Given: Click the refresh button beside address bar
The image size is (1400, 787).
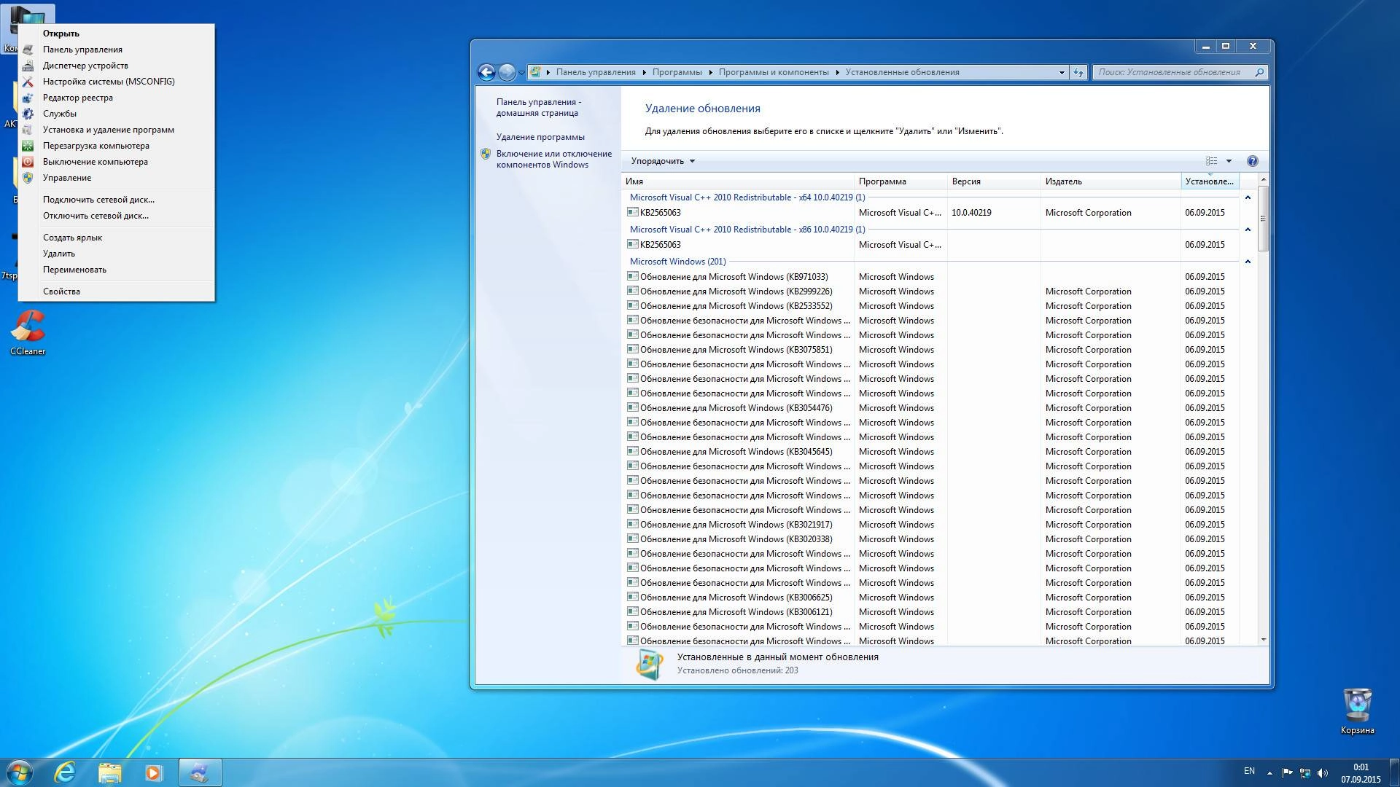Looking at the screenshot, I should [x=1078, y=72].
